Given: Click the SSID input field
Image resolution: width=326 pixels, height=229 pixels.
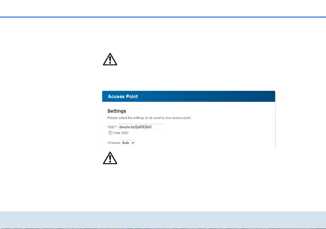Looking at the screenshot, I should tap(140, 127).
